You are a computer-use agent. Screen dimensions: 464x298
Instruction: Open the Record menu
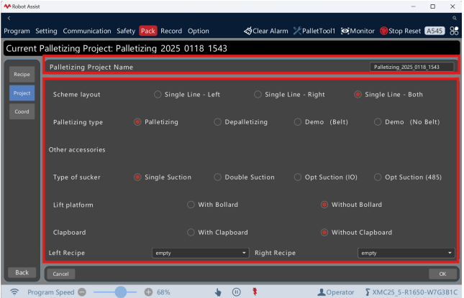click(171, 31)
